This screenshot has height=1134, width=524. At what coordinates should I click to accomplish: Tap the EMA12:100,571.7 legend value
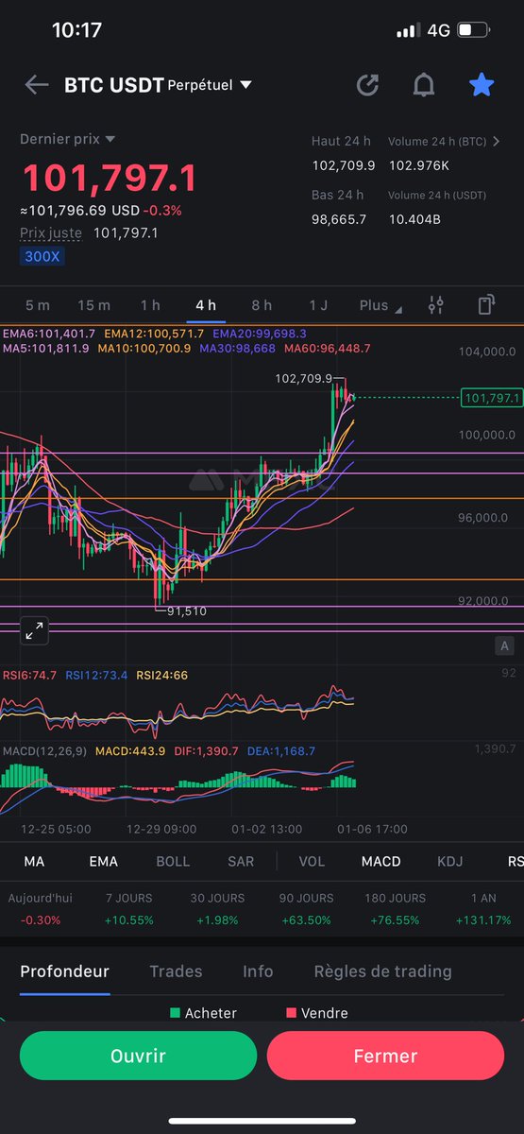tap(155, 334)
